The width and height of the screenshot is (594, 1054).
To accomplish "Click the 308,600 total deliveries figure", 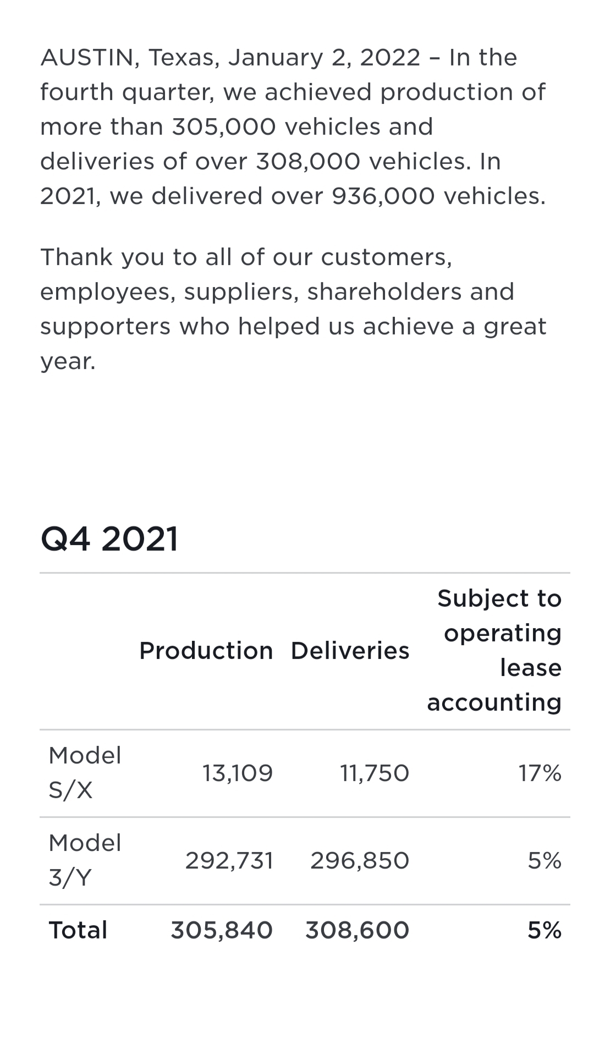I will click(357, 930).
